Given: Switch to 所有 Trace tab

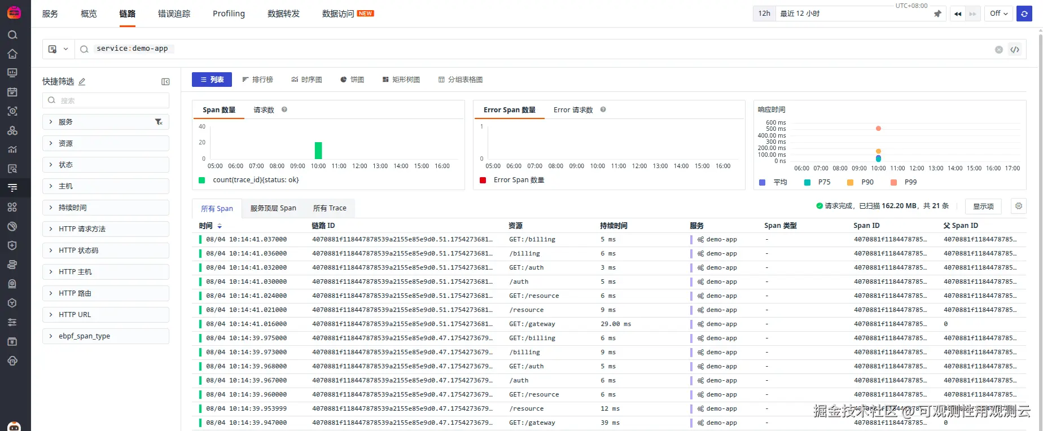Looking at the screenshot, I should [x=330, y=208].
